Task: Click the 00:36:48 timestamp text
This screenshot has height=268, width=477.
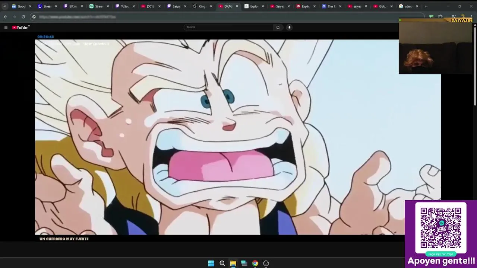Action: click(x=45, y=36)
